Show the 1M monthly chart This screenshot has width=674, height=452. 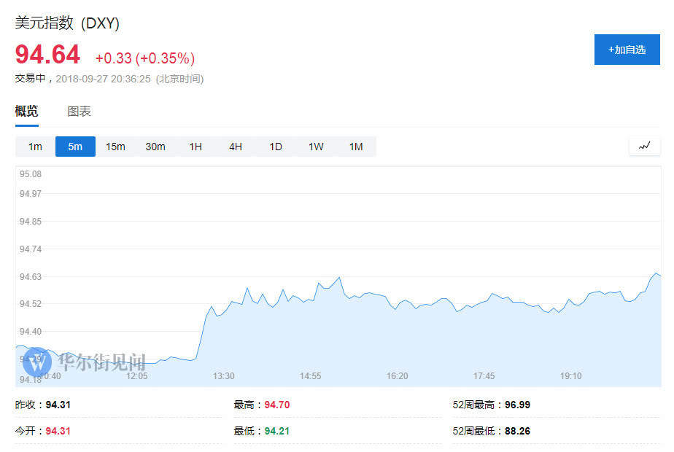pos(356,147)
